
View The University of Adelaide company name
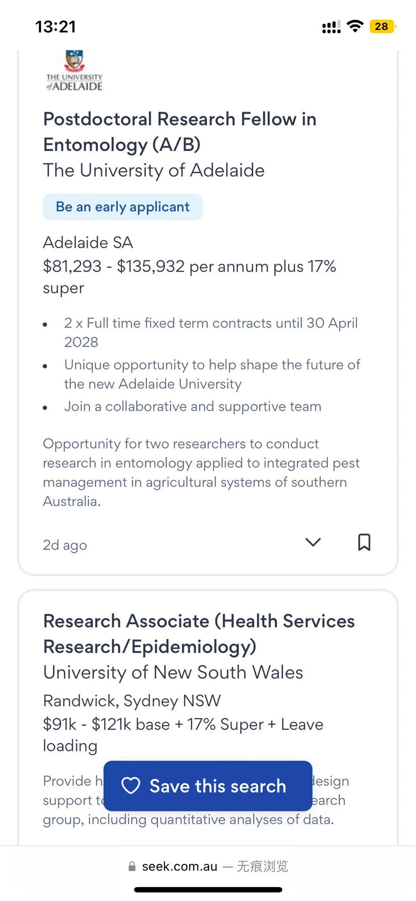coord(154,170)
